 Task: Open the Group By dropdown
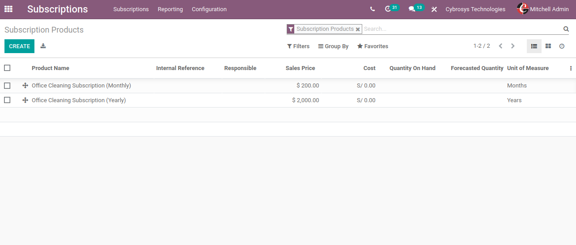coord(333,46)
